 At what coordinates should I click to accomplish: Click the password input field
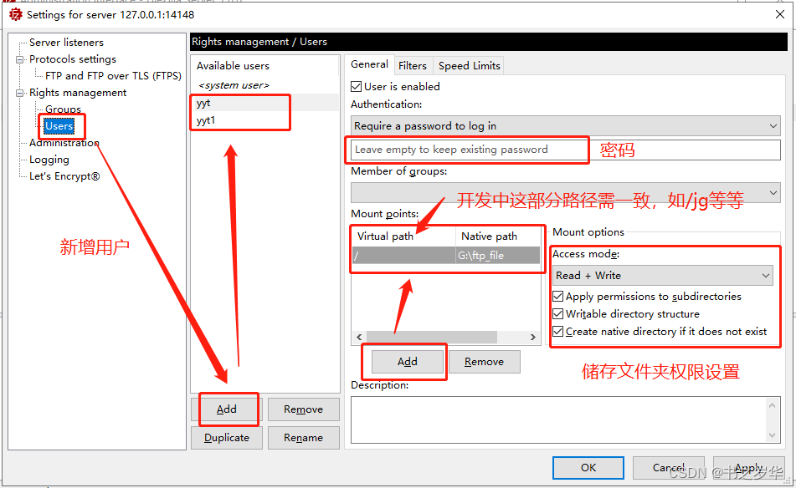click(566, 150)
